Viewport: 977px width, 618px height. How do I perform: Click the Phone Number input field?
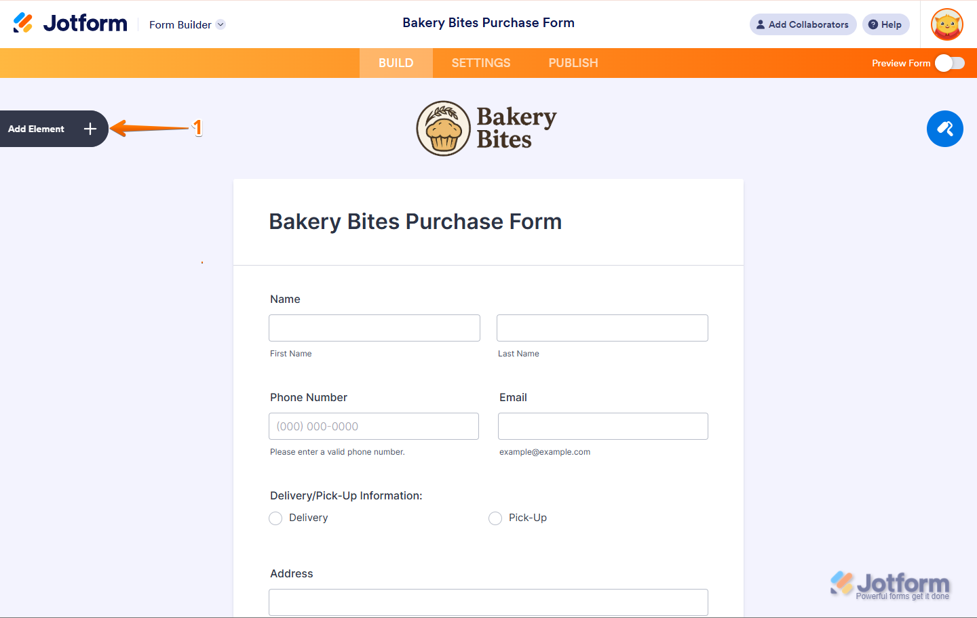tap(374, 426)
